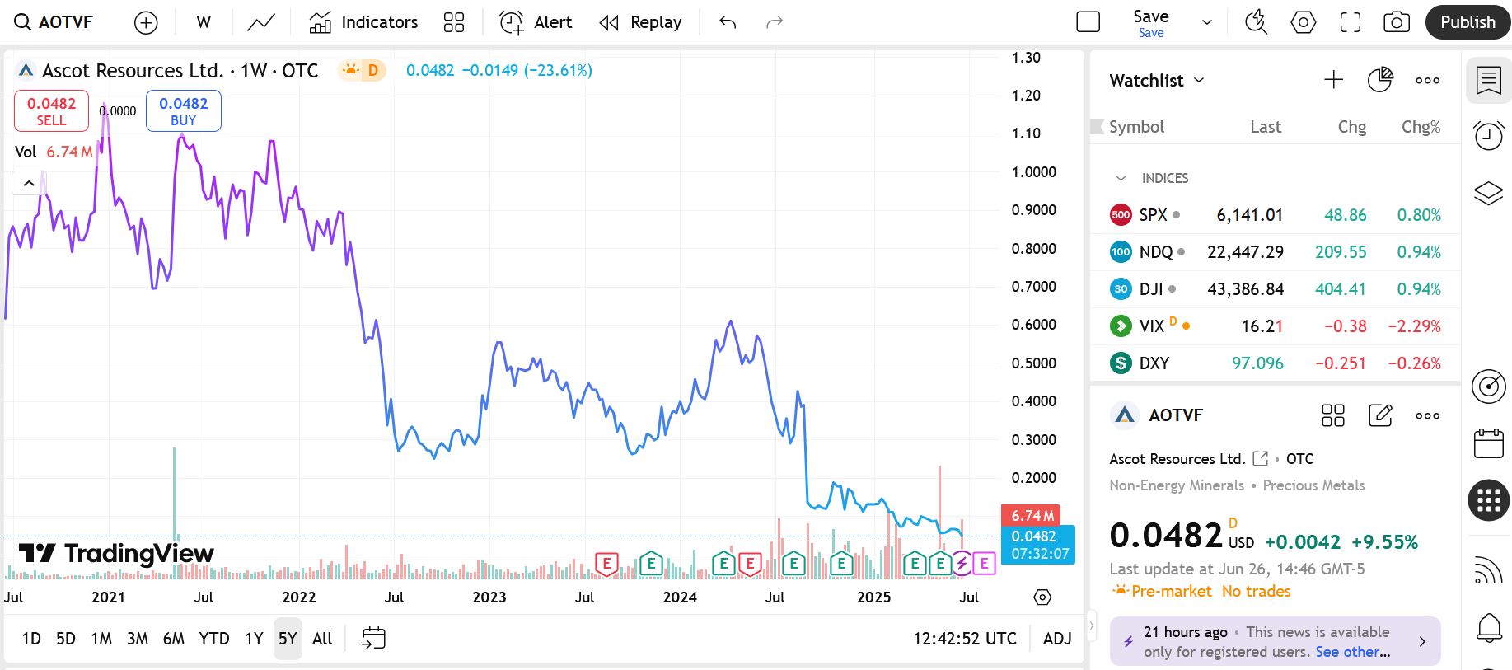Change the W weekly interval
The image size is (1512, 670).
click(x=204, y=22)
